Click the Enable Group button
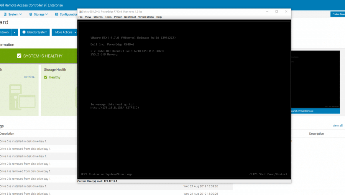This screenshot has height=195, width=345. tap(338, 14)
